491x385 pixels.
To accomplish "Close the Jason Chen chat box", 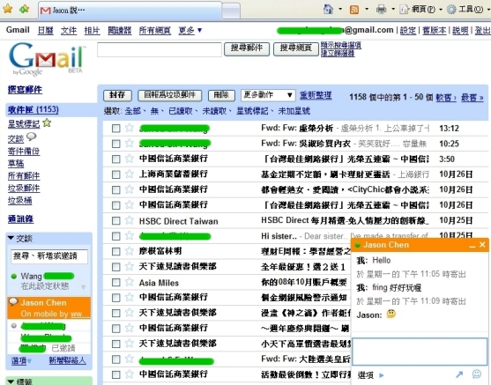I will click(482, 244).
